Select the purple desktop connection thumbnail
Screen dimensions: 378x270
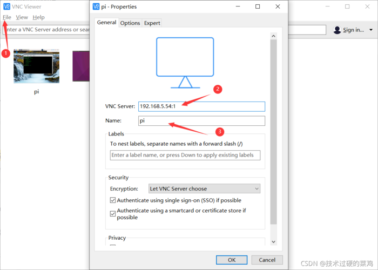coord(81,66)
